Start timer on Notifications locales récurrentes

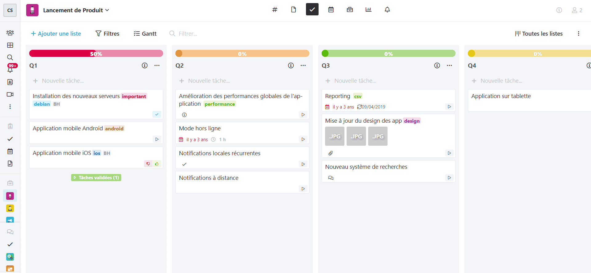[303, 164]
